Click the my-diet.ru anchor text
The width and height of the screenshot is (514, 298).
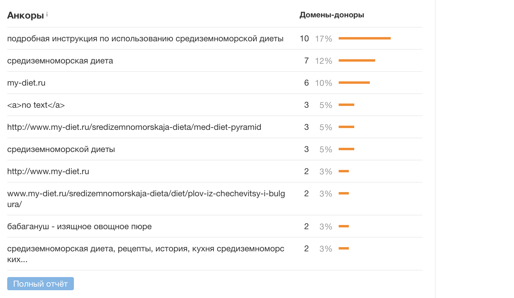tap(26, 83)
